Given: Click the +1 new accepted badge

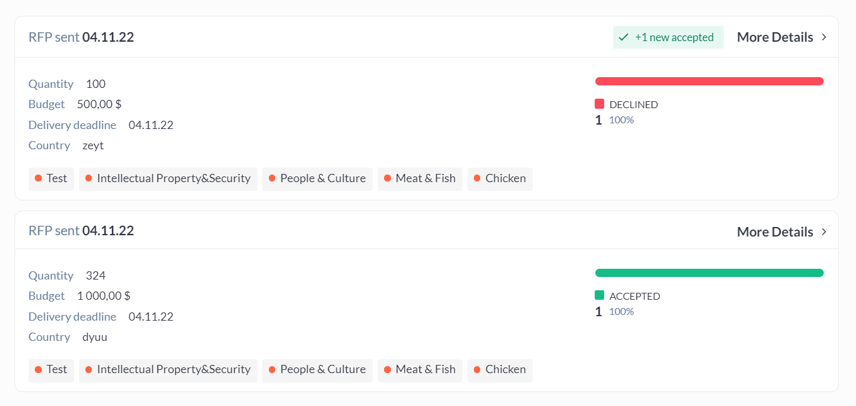Looking at the screenshot, I should [x=668, y=37].
